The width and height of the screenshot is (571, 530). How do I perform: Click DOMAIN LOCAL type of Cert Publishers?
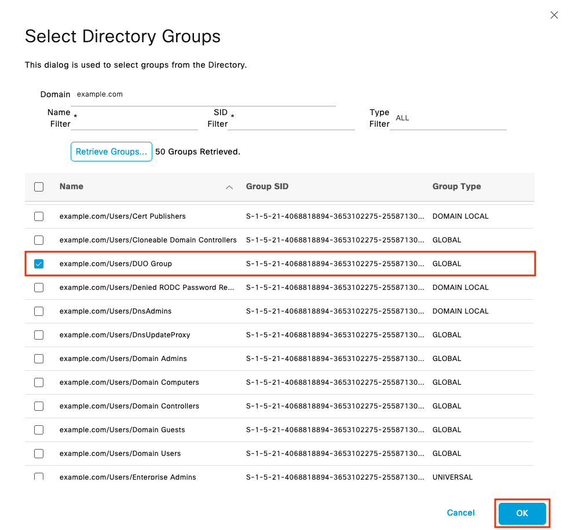(460, 216)
